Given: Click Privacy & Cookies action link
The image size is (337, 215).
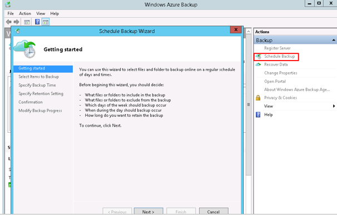Looking at the screenshot, I should coord(280,98).
